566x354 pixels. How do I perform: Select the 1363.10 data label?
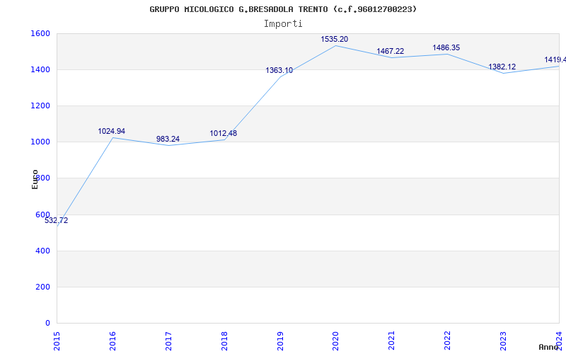click(279, 70)
